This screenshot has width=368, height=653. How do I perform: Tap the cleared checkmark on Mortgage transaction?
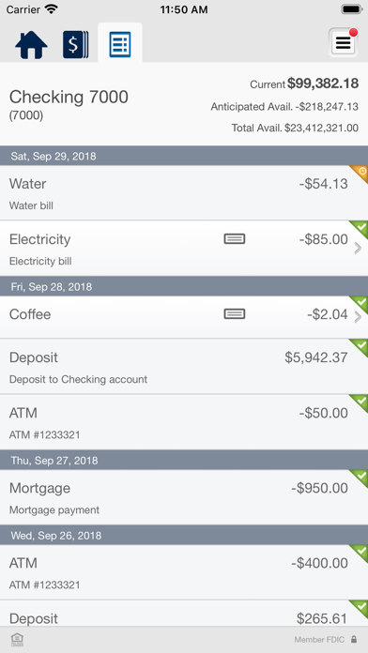coord(360,478)
